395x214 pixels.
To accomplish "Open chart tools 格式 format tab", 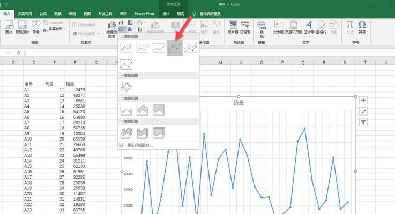I will (181, 13).
